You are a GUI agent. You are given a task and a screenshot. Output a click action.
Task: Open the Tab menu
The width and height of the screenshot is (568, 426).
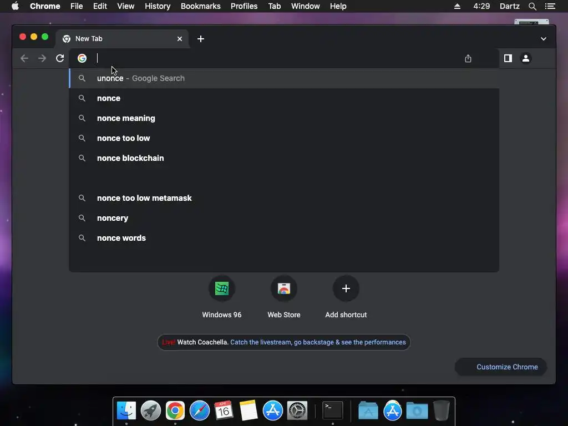coord(275,6)
